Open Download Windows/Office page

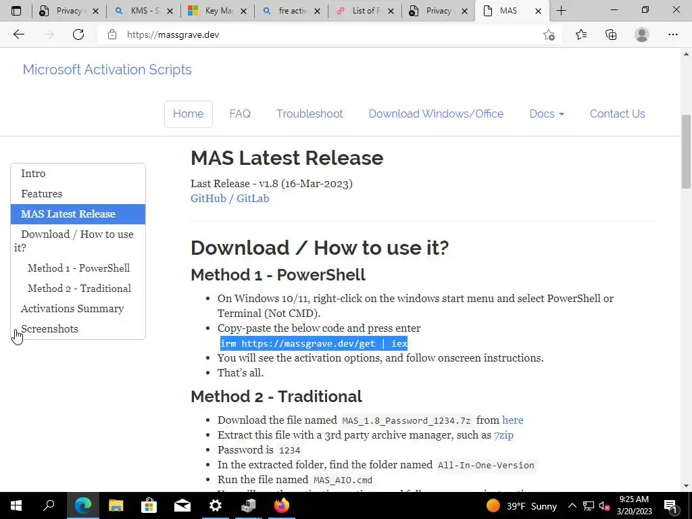(436, 114)
